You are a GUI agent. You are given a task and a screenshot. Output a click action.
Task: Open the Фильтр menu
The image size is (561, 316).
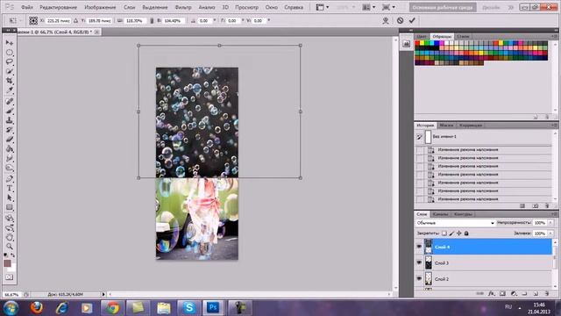click(183, 7)
